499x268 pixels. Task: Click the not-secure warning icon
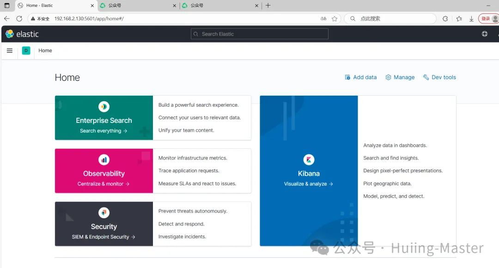click(33, 19)
